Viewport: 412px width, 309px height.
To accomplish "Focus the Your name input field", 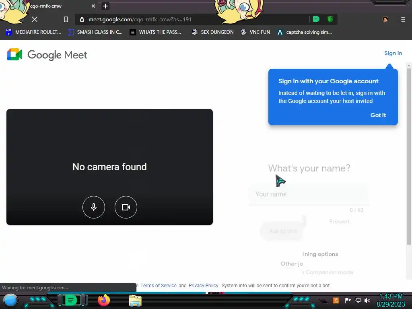I will point(309,194).
